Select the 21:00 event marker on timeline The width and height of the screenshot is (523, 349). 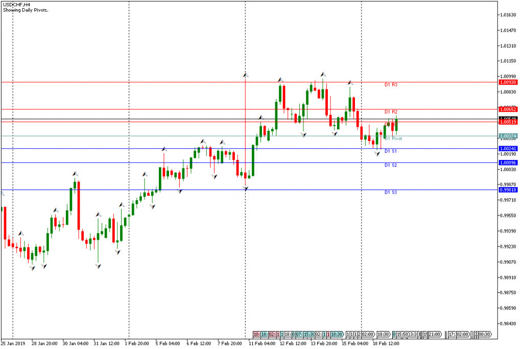tap(435, 334)
